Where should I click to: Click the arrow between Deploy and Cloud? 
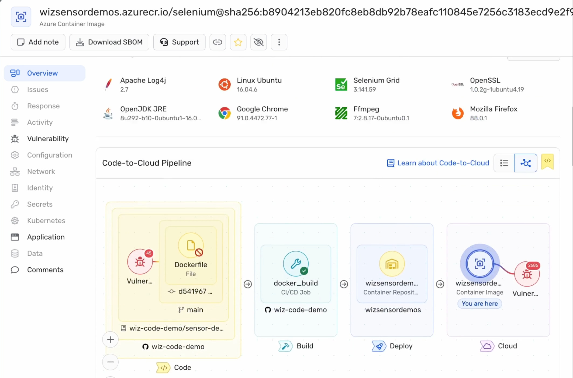440,284
